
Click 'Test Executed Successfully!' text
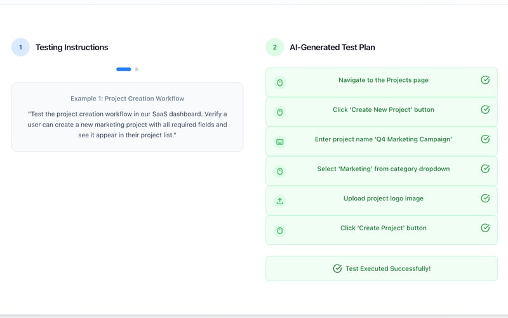point(388,268)
